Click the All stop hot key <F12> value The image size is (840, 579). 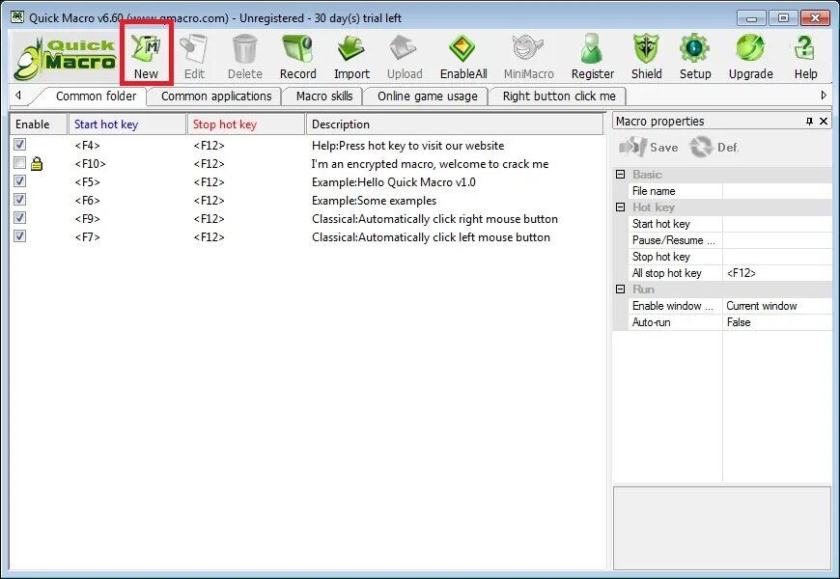click(x=777, y=273)
